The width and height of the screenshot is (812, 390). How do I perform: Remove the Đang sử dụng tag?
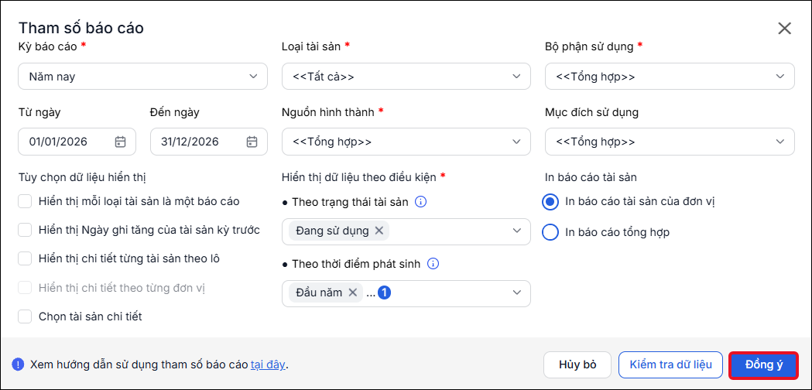(379, 231)
